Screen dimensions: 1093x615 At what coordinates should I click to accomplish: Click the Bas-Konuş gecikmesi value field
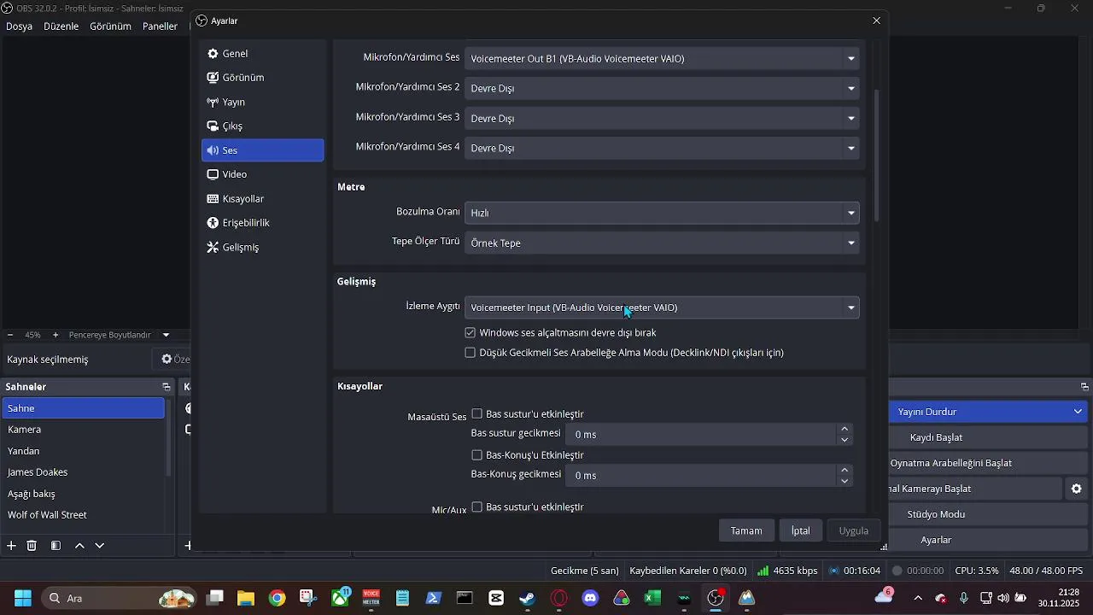(x=703, y=475)
